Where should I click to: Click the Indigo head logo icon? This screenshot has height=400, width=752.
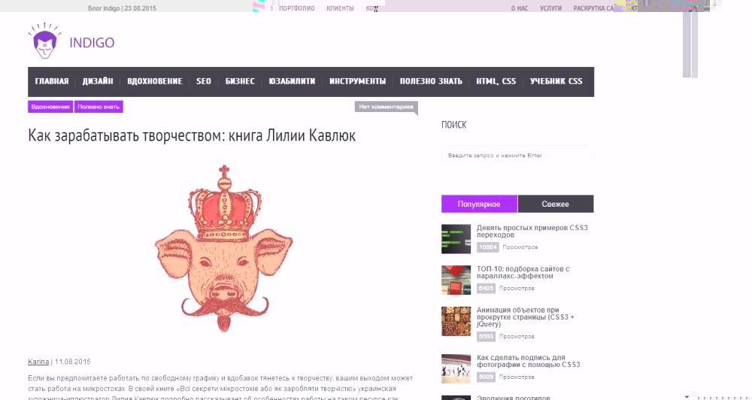tap(44, 41)
